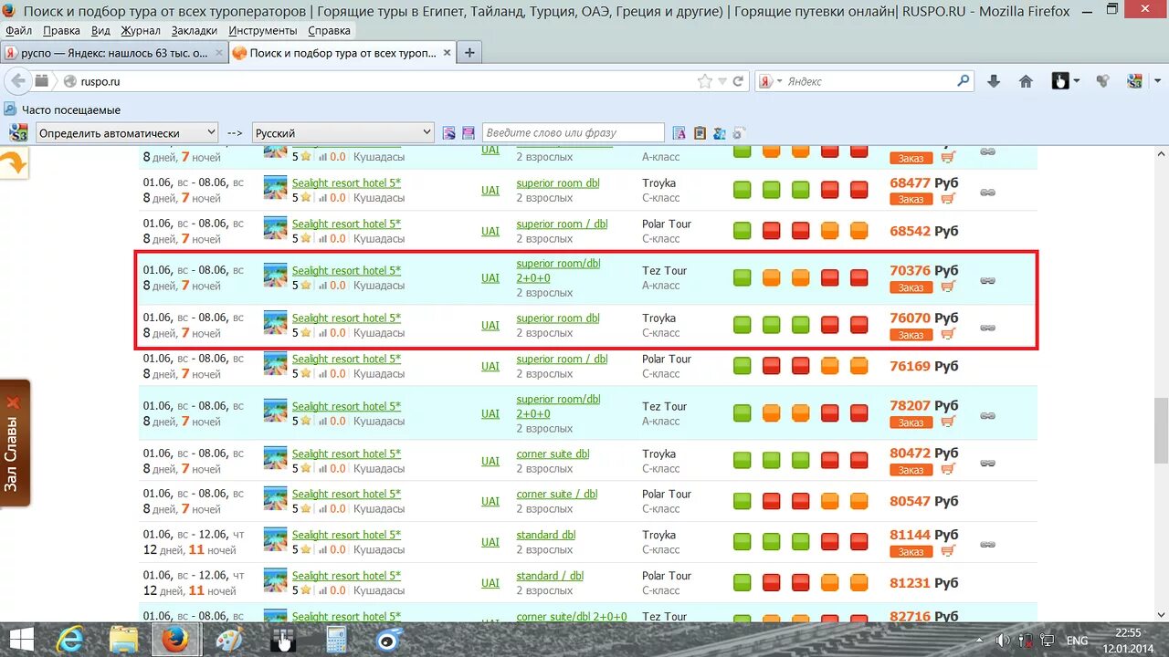Close the Поиск и подбор тура tab

[x=447, y=53]
